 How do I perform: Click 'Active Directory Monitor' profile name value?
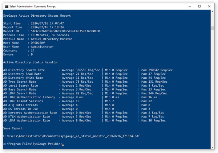(52, 39)
